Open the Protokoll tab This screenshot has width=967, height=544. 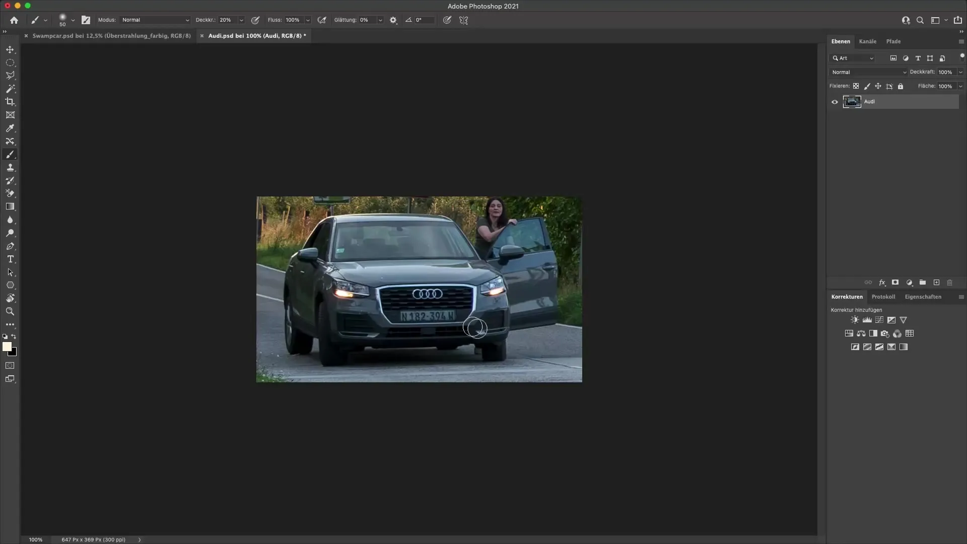pyautogui.click(x=883, y=297)
